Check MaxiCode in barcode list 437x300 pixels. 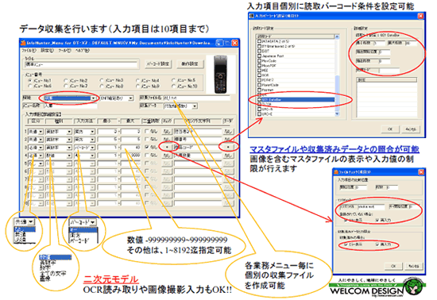click(x=259, y=60)
